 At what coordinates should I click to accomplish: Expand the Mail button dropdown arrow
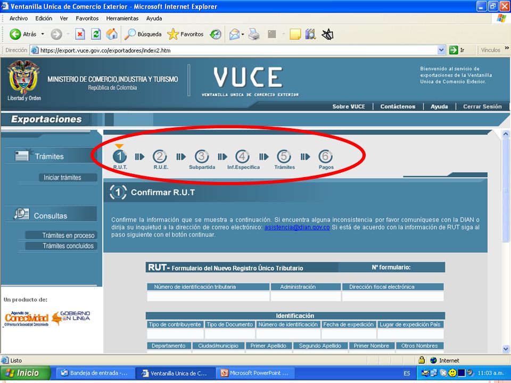243,34
